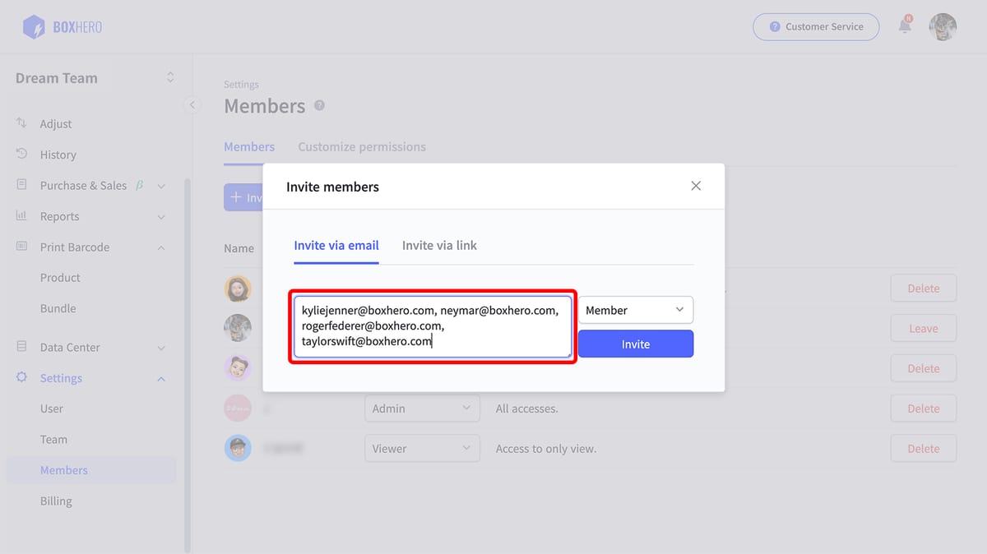
Task: Open the Member role dropdown
Action: (x=635, y=310)
